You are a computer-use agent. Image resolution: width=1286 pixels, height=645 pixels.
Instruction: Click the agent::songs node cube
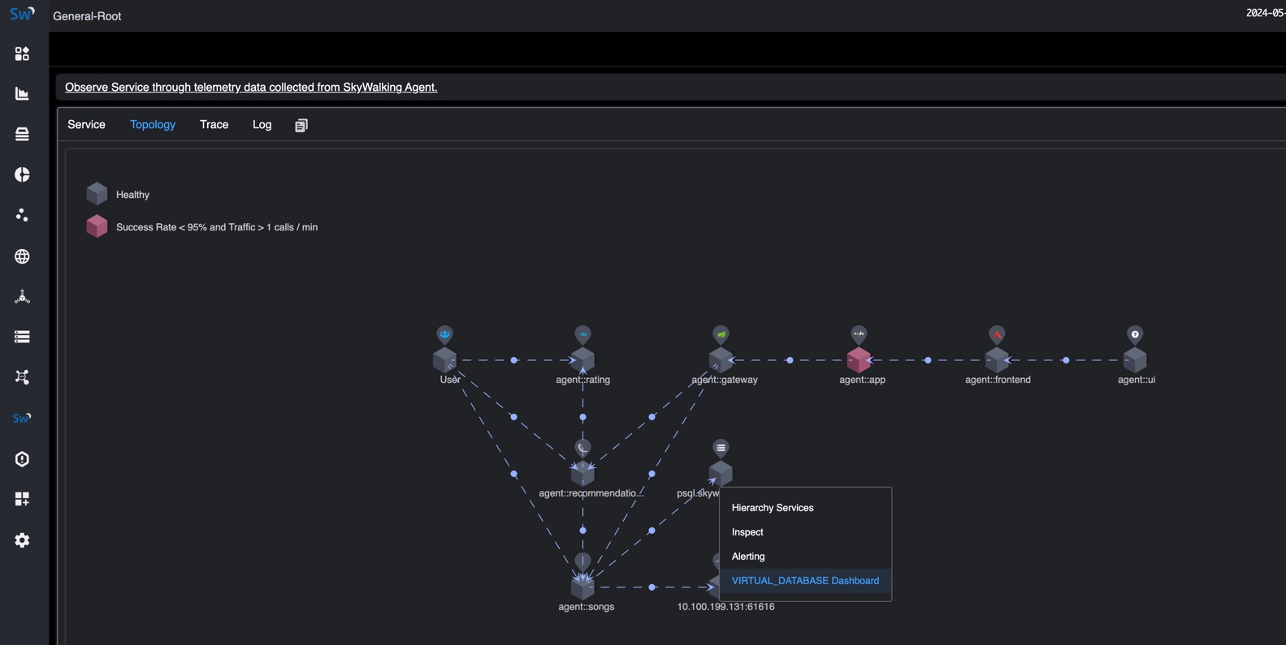pyautogui.click(x=582, y=587)
